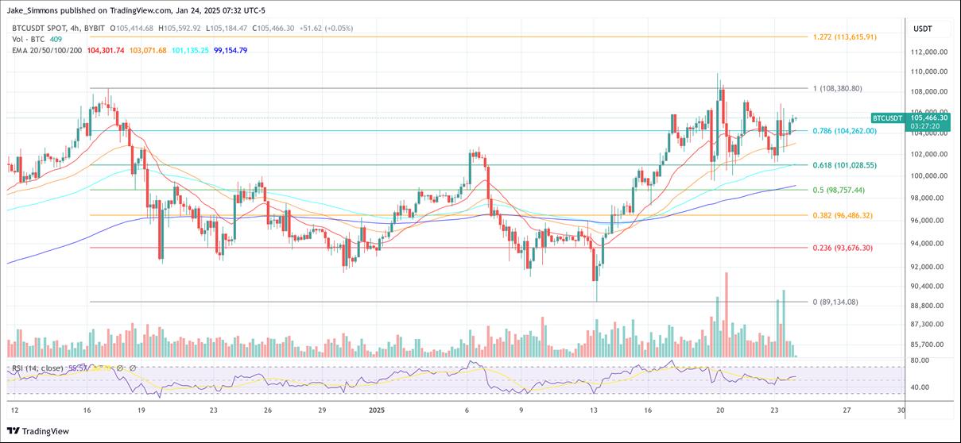Click the second ∅ symbol beside RSI

[131, 368]
